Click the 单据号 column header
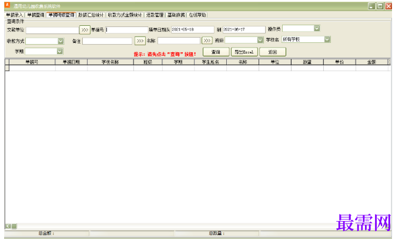Image resolution: width=402 pixels, height=241 pixels. 32,62
